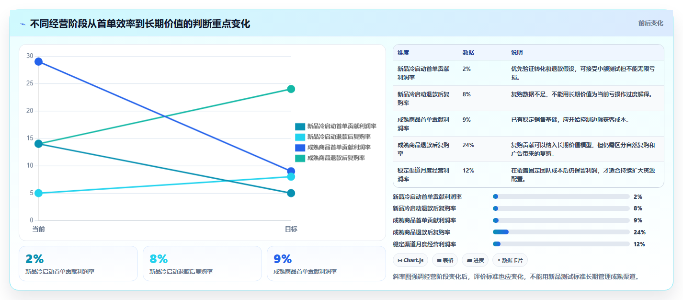Click the legend text 成熟商品退款后复购率

tap(336, 158)
